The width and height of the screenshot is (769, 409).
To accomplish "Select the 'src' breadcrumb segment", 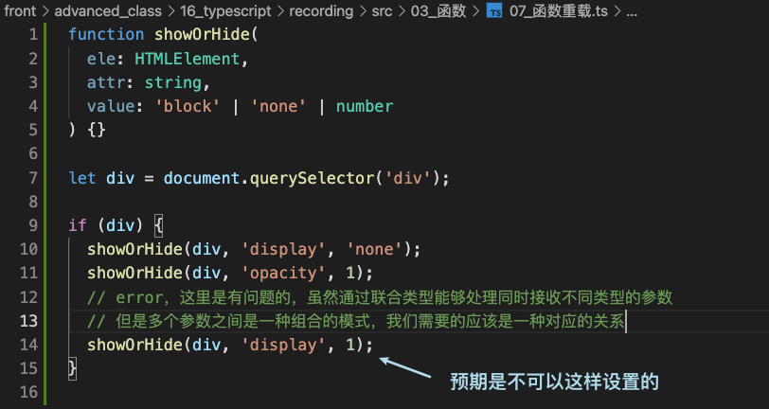I will pyautogui.click(x=382, y=11).
